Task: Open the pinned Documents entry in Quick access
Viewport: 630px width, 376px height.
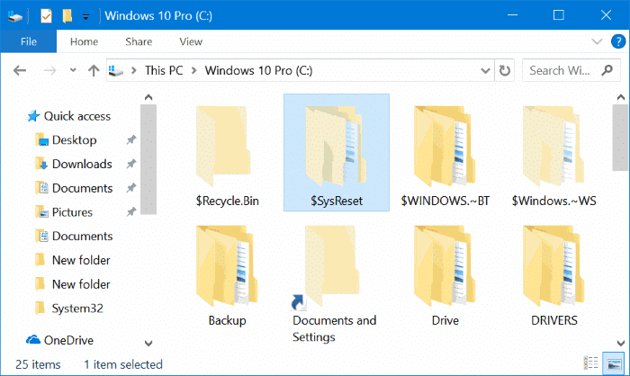Action: pos(74,188)
